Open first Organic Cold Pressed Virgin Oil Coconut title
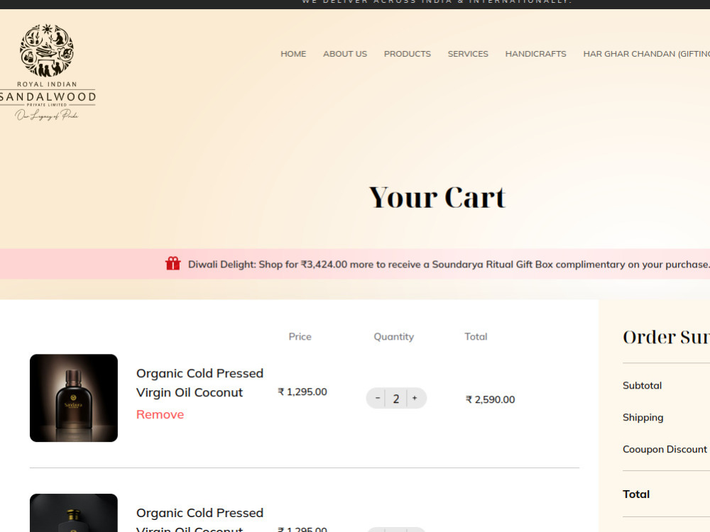Viewport: 710px width, 532px height. pyautogui.click(x=200, y=383)
